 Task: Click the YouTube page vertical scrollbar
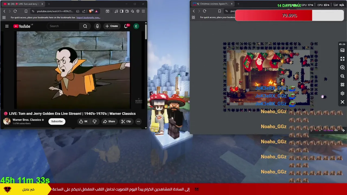(146, 32)
